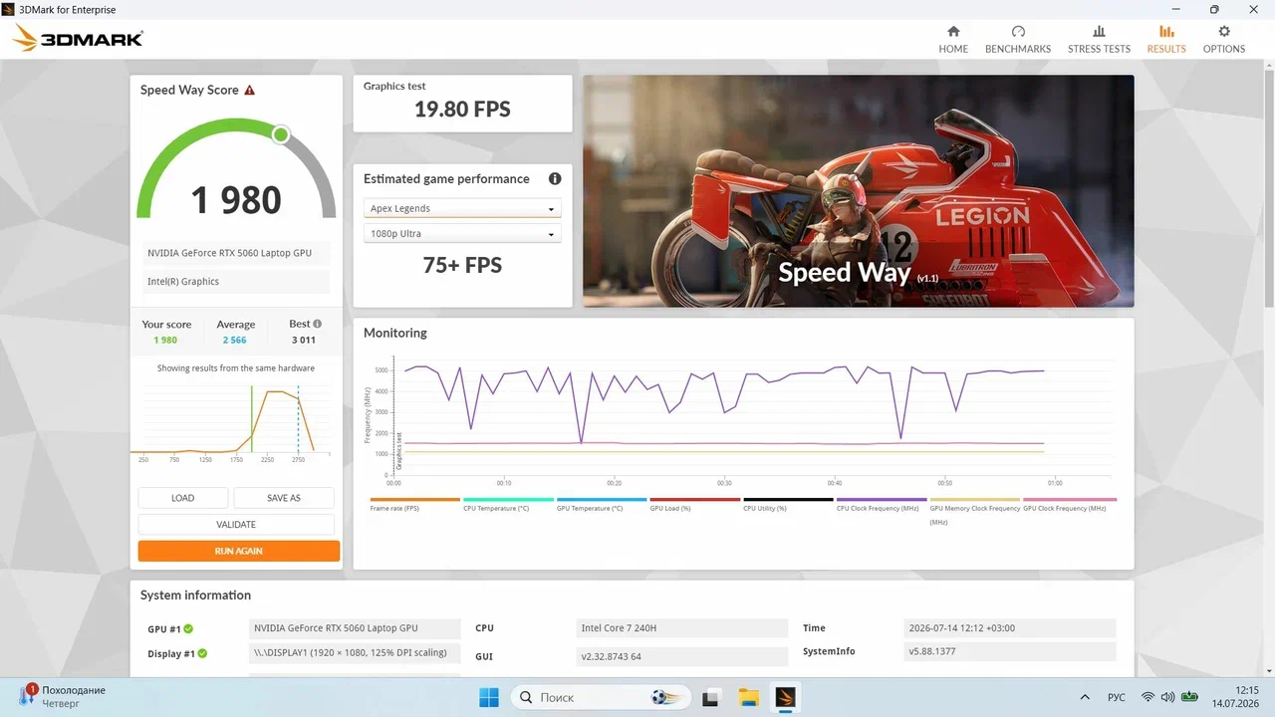Click the Validate button
The height and width of the screenshot is (717, 1275).
click(x=236, y=525)
